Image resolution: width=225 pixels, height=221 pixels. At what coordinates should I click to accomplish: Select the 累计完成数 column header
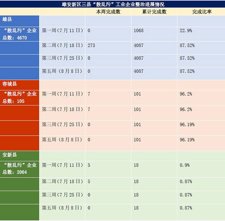pyautogui.click(x=154, y=12)
